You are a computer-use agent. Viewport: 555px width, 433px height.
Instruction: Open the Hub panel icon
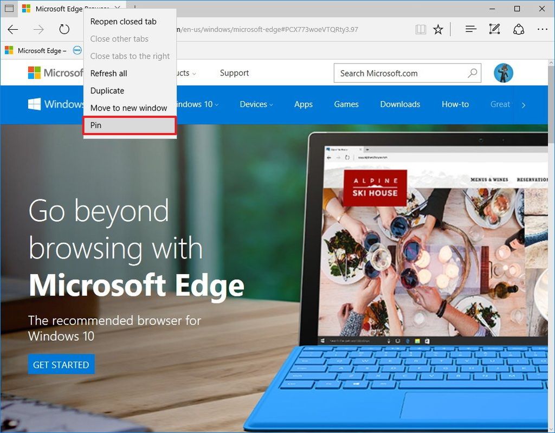[469, 29]
